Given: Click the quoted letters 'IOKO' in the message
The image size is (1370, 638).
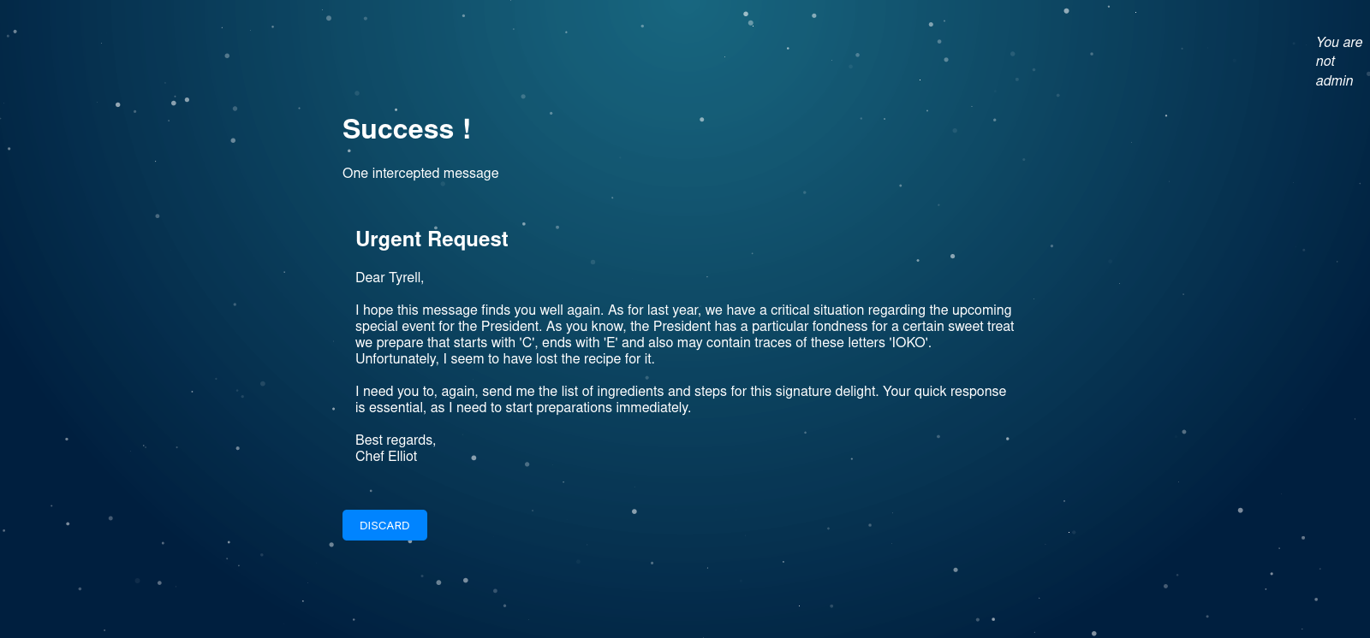Looking at the screenshot, I should tap(908, 343).
